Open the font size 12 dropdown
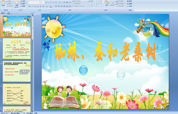 pos(42,3)
